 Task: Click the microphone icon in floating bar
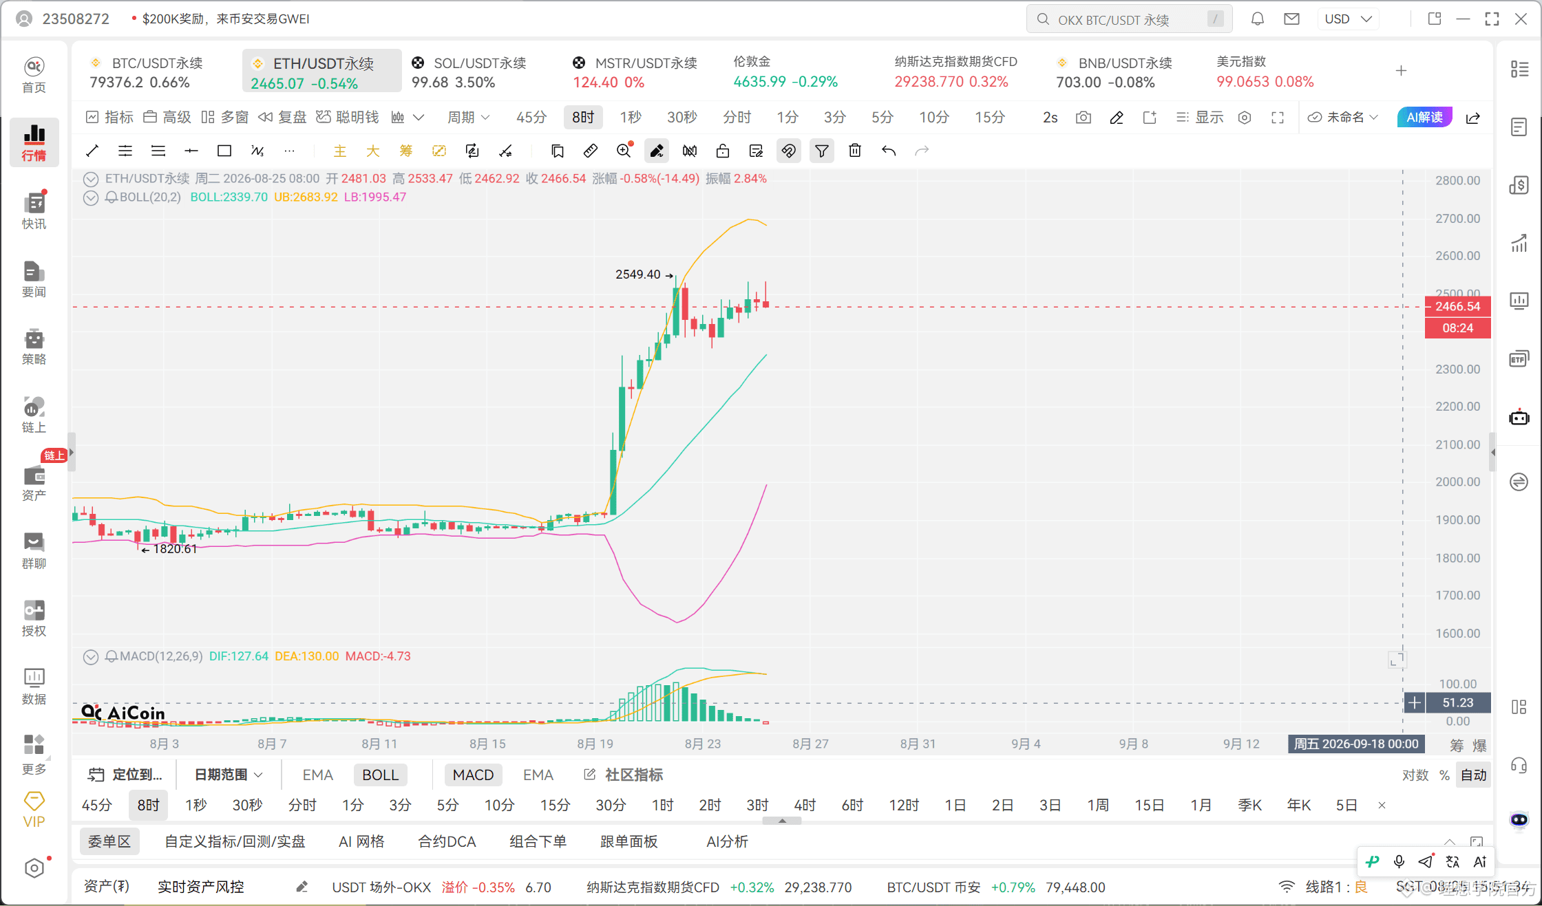click(1399, 861)
